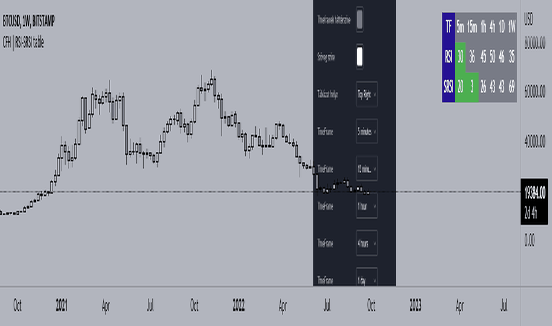The image size is (552, 326).
Task: Click the green RSI 30 cell under 5m
Action: (460, 57)
